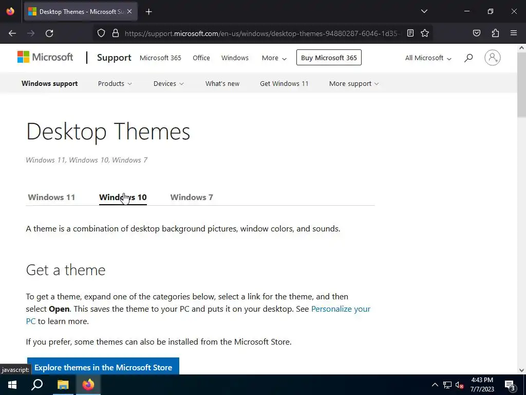526x395 pixels.
Task: Click Firefox icon in taskbar
Action: (x=88, y=385)
